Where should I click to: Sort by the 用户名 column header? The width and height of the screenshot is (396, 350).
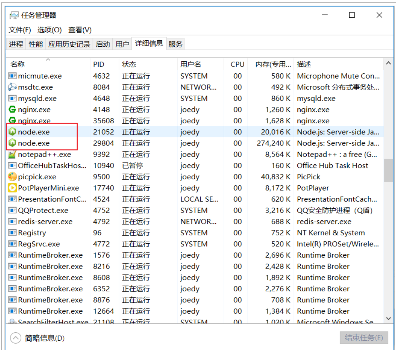coord(200,64)
